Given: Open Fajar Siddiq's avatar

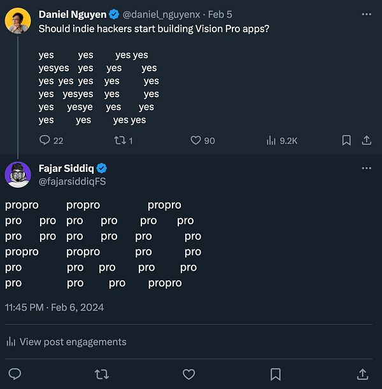Looking at the screenshot, I should coord(18,174).
